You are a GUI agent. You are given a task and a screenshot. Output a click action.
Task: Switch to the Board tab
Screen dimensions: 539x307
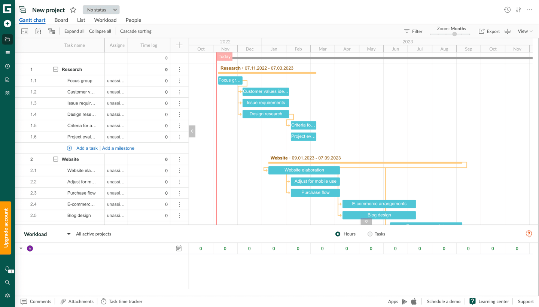coord(61,20)
